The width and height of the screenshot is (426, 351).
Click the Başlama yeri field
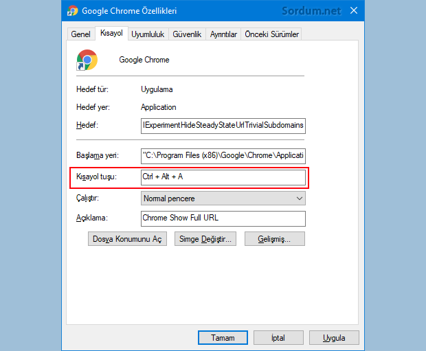[223, 156]
